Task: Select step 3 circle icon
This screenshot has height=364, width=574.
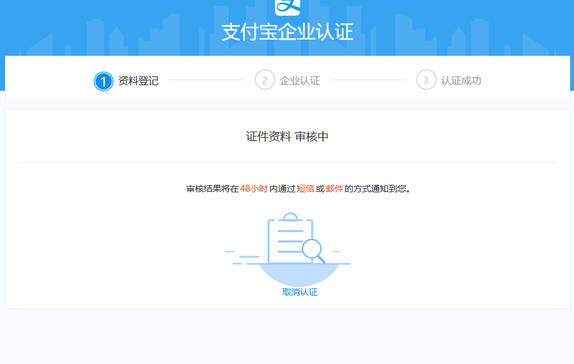Action: [426, 80]
